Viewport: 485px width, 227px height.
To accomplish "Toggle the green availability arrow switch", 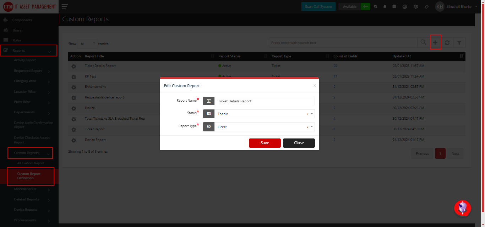I will coord(365,6).
